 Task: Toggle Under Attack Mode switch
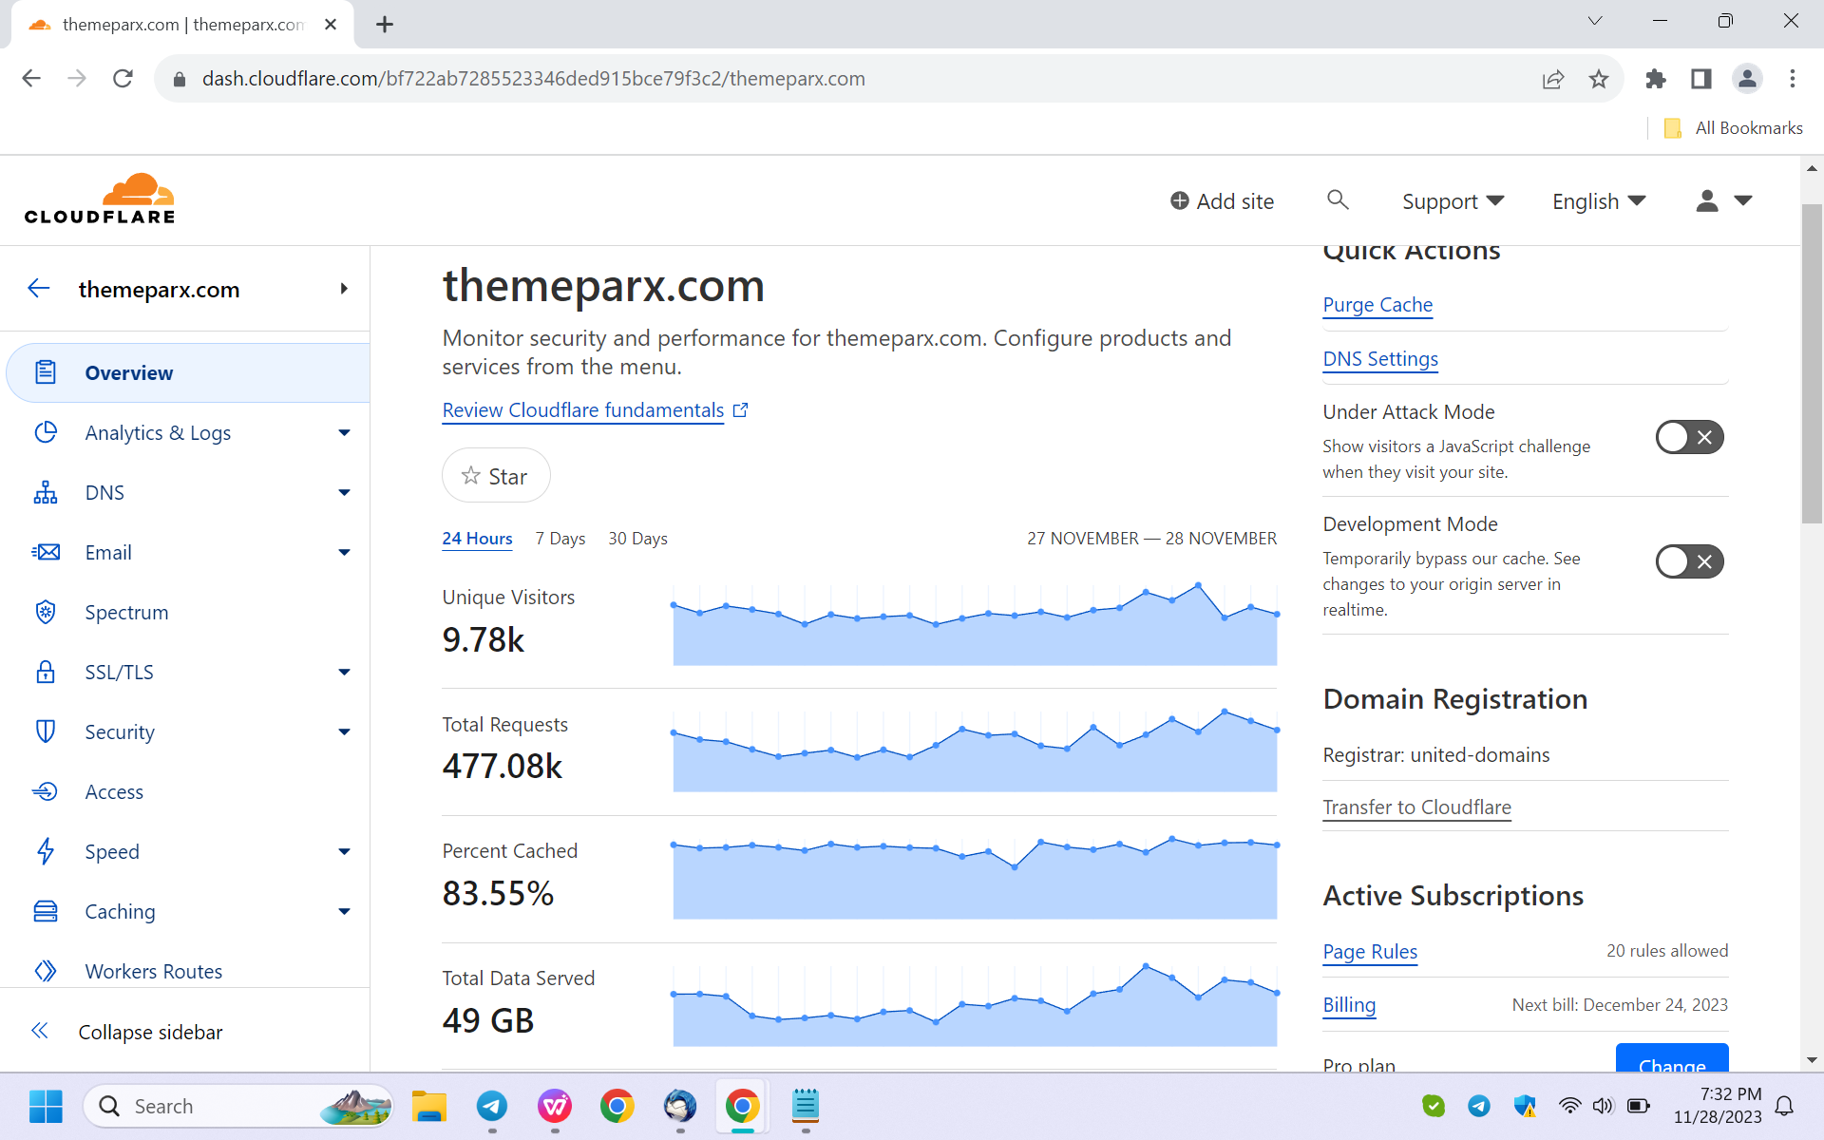coord(1689,437)
